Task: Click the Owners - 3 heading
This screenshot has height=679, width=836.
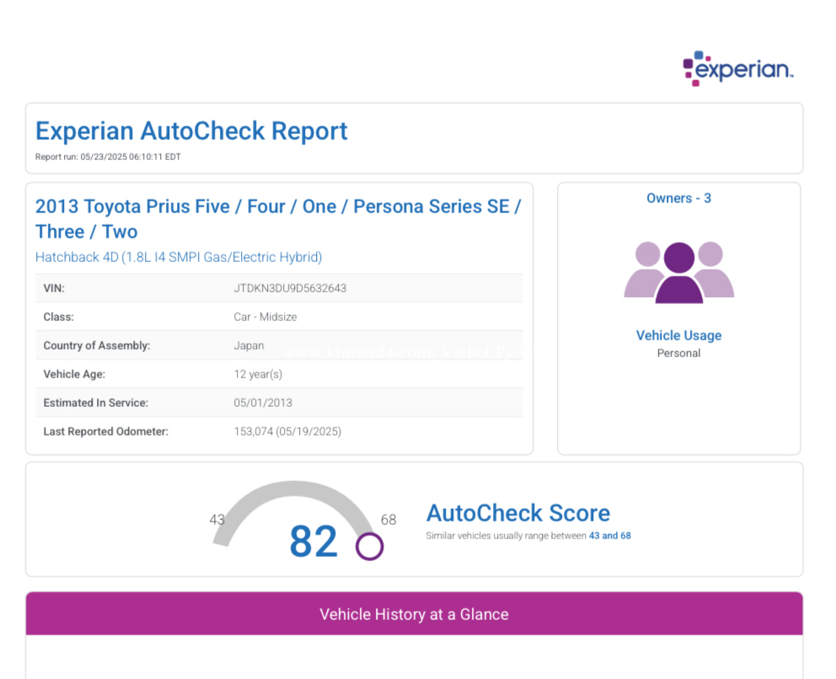Action: click(x=678, y=198)
